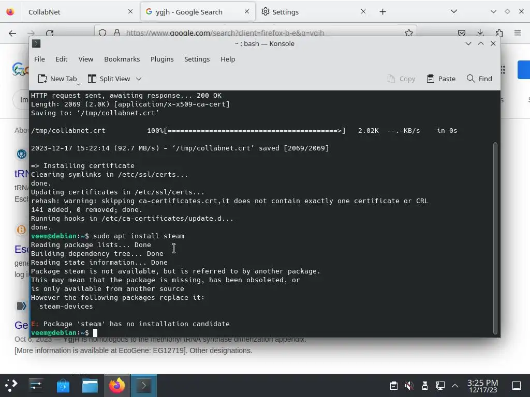Open System Settings from the taskbar
Screen dimensions: 530x397
point(36,385)
